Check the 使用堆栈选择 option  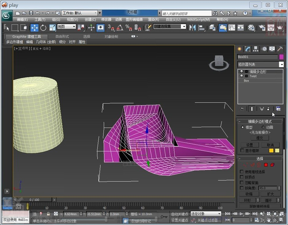click(242, 172)
